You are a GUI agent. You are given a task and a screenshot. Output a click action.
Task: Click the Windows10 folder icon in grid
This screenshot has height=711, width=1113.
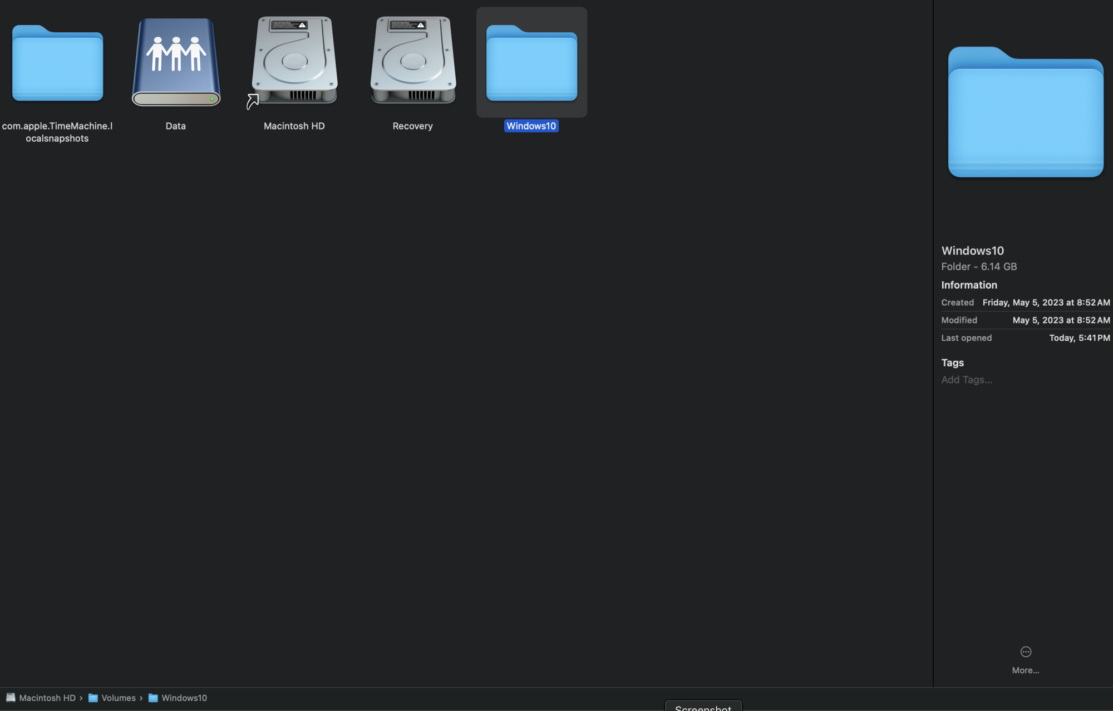[531, 63]
